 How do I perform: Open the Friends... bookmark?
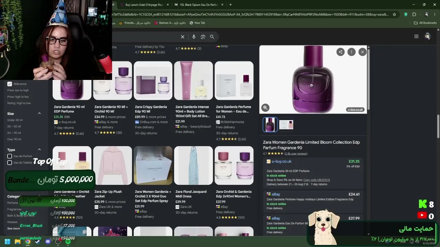tap(135, 23)
